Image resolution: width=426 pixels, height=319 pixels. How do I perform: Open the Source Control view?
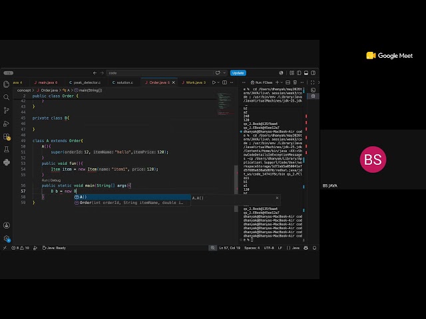(6, 110)
